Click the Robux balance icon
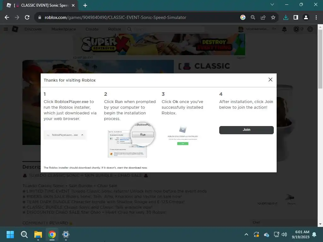 tap(296, 29)
